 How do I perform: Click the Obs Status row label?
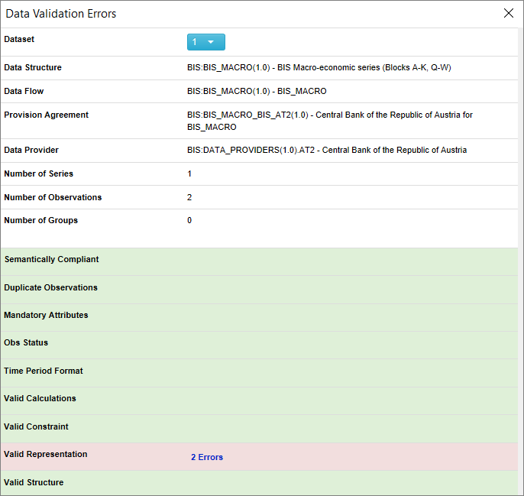[26, 342]
